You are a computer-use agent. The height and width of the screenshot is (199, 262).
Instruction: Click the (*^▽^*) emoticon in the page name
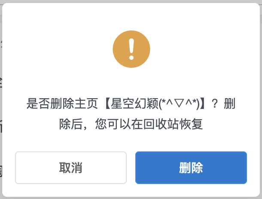click(x=179, y=103)
